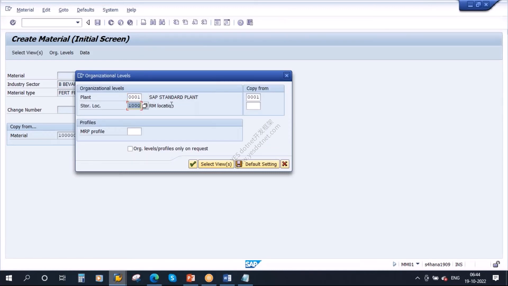Open PowerPoint from the taskbar
508x286 pixels.
(190, 278)
